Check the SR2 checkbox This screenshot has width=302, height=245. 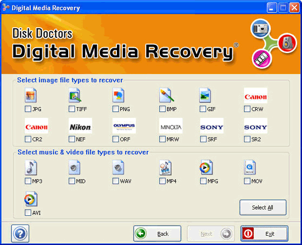247,139
